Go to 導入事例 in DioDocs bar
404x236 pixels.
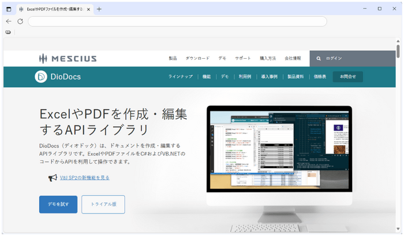[x=270, y=77]
